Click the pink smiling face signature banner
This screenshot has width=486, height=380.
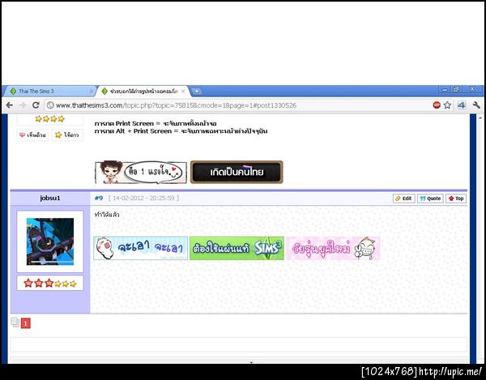coord(333,248)
